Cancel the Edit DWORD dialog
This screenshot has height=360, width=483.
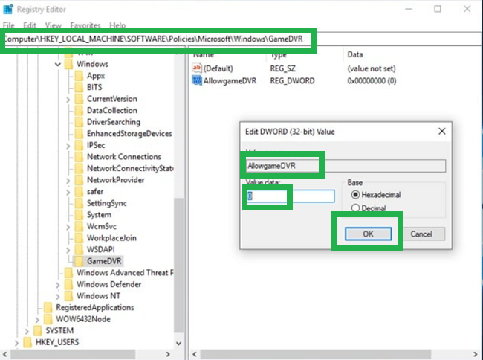(421, 234)
